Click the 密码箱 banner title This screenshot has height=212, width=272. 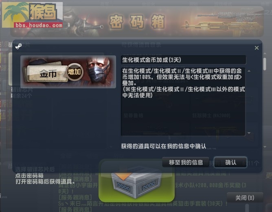tap(136, 22)
